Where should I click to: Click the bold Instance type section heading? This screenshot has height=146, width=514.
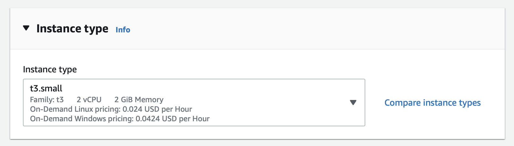(72, 29)
